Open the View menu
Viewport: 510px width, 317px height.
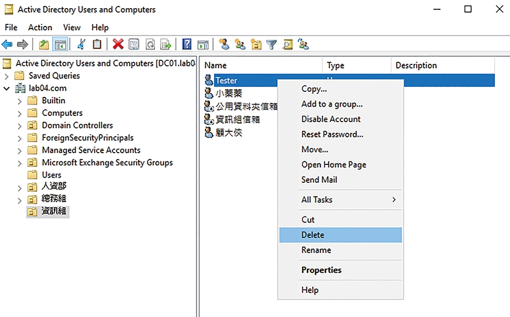point(71,28)
